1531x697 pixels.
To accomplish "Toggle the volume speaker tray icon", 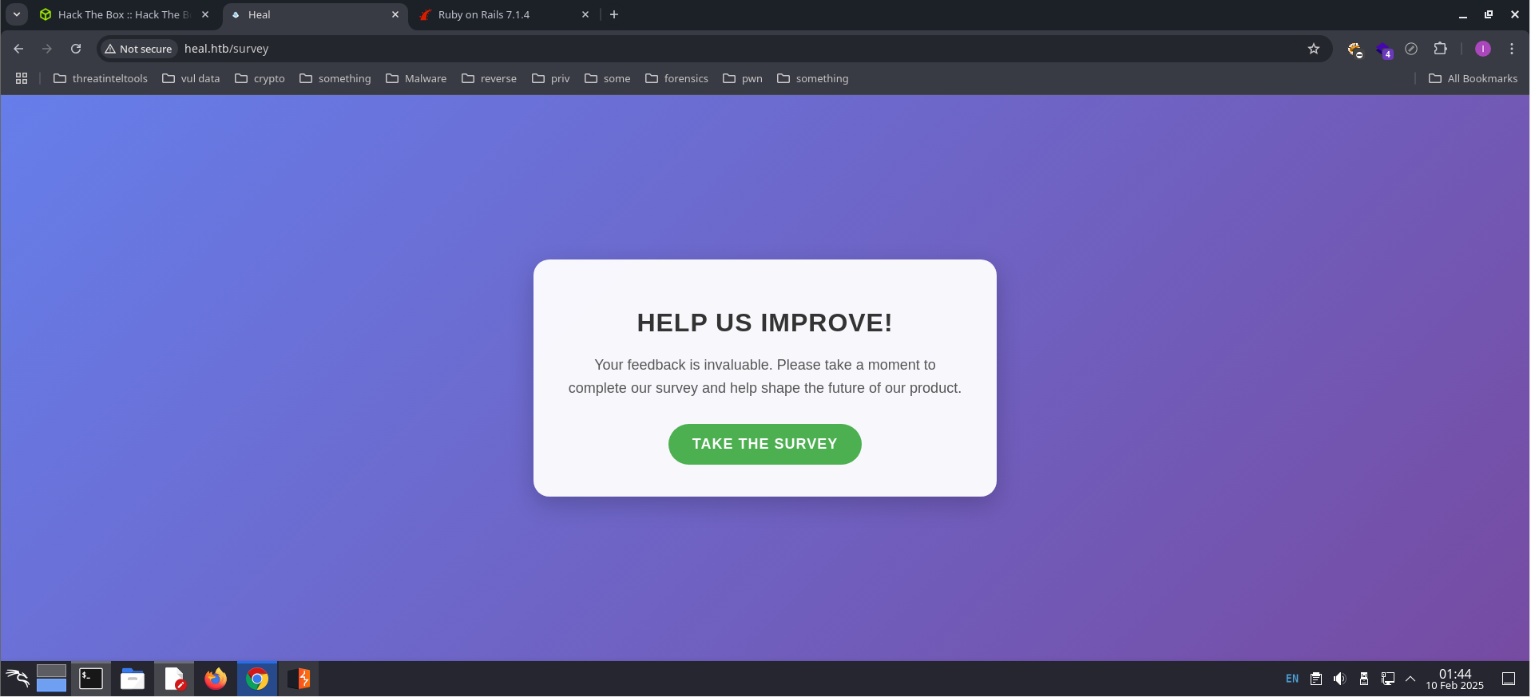I will [x=1340, y=679].
